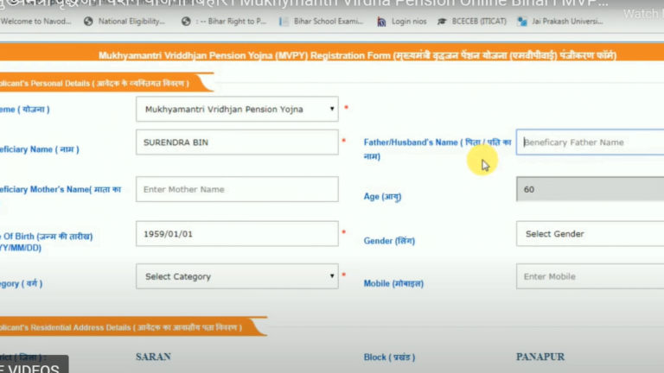Open the Select Gender dropdown
Viewport: 664px width, 373px height.
590,234
